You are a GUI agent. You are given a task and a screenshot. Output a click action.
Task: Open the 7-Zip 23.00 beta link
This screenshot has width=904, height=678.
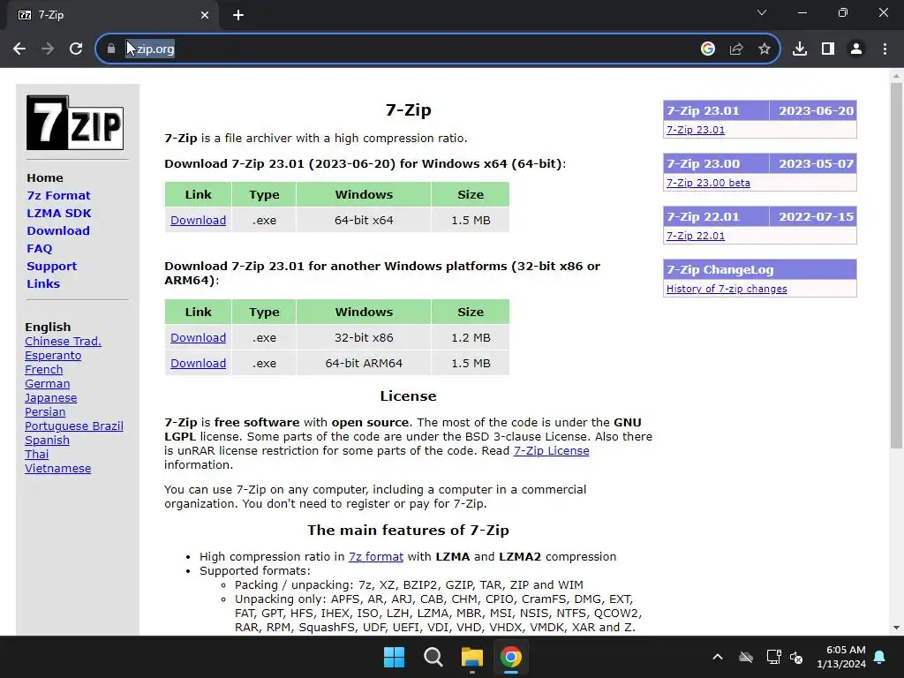pos(708,184)
